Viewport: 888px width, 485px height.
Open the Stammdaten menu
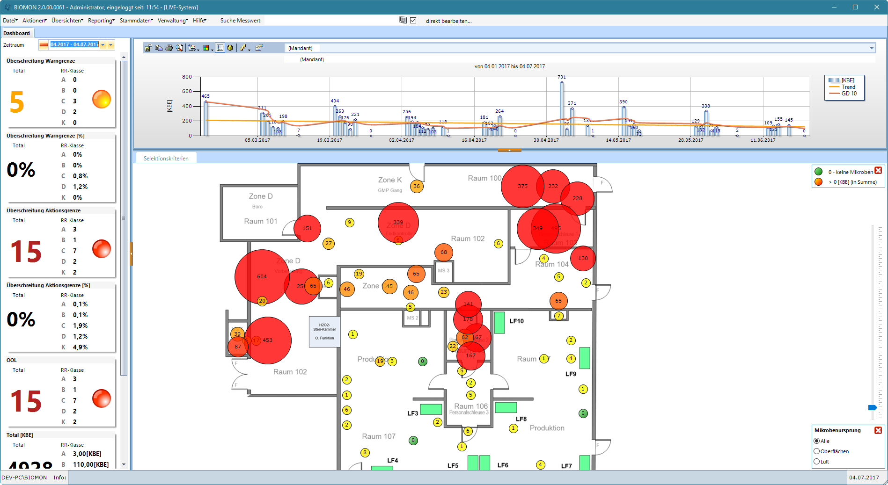[x=136, y=21]
